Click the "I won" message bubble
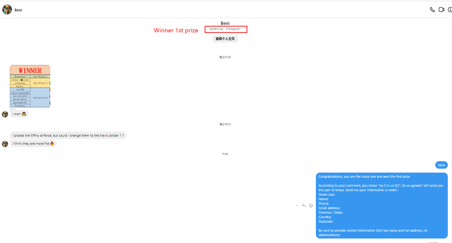 coord(19,114)
